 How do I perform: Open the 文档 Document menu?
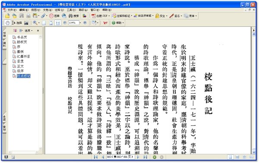(x=47, y=10)
